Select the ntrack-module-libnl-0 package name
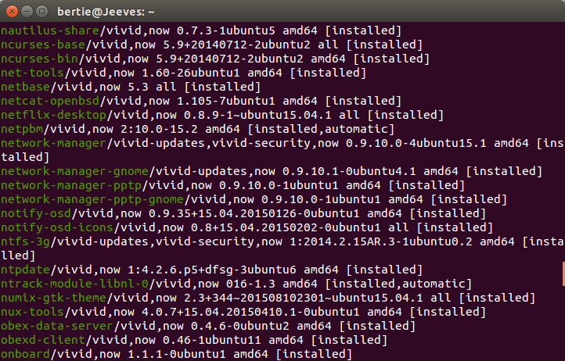 74,284
